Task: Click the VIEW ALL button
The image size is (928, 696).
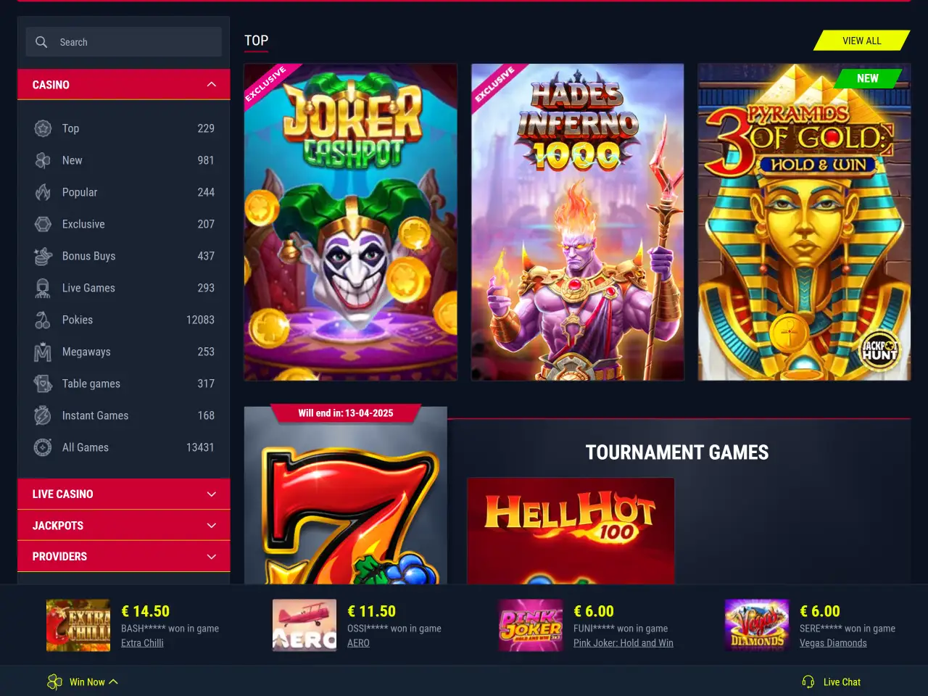Action: (862, 41)
